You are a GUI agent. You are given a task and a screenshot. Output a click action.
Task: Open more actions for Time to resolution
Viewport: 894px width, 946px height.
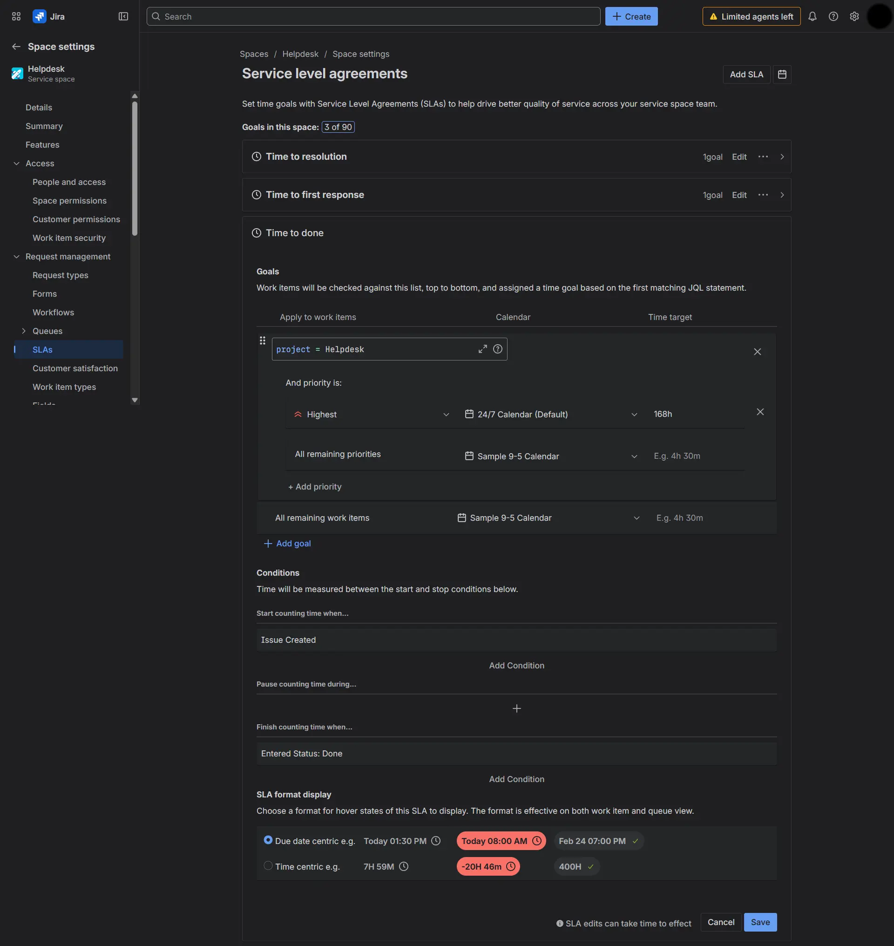click(763, 157)
